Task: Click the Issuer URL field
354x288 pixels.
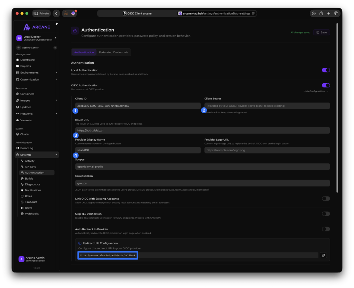Action: pos(203,130)
